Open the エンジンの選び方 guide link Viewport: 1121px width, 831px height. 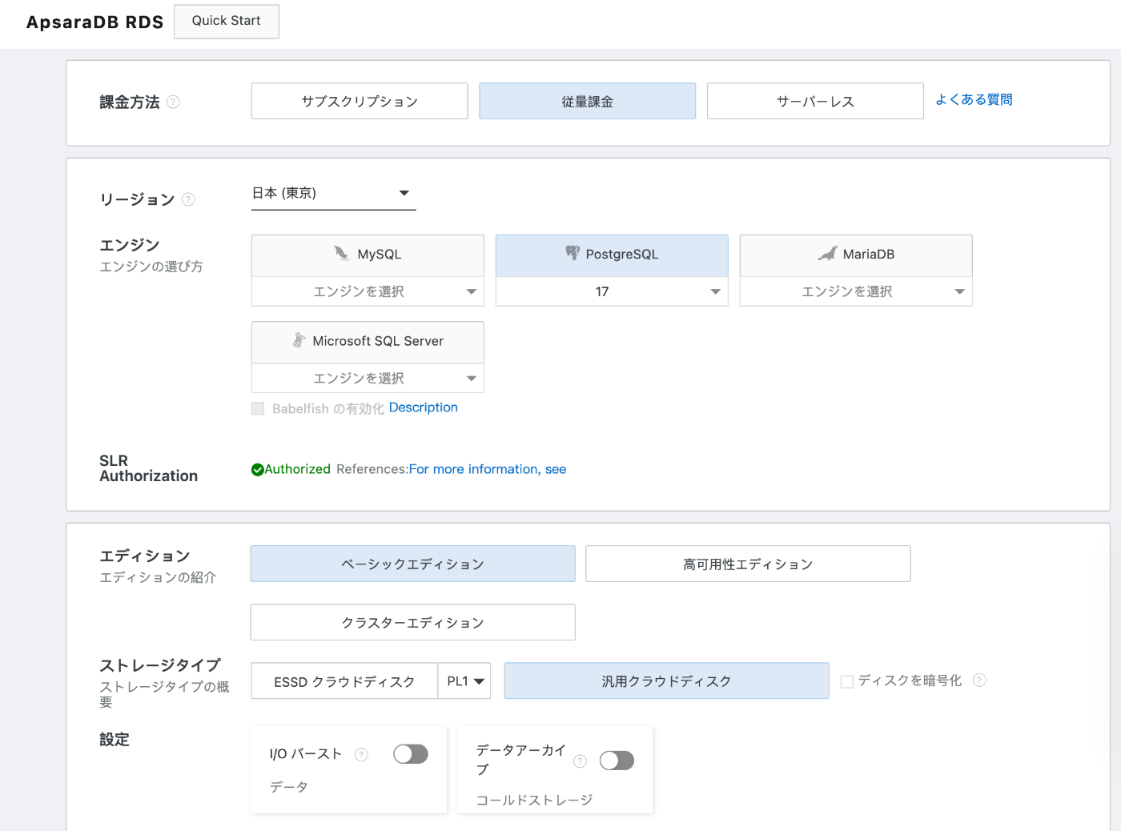tap(151, 267)
